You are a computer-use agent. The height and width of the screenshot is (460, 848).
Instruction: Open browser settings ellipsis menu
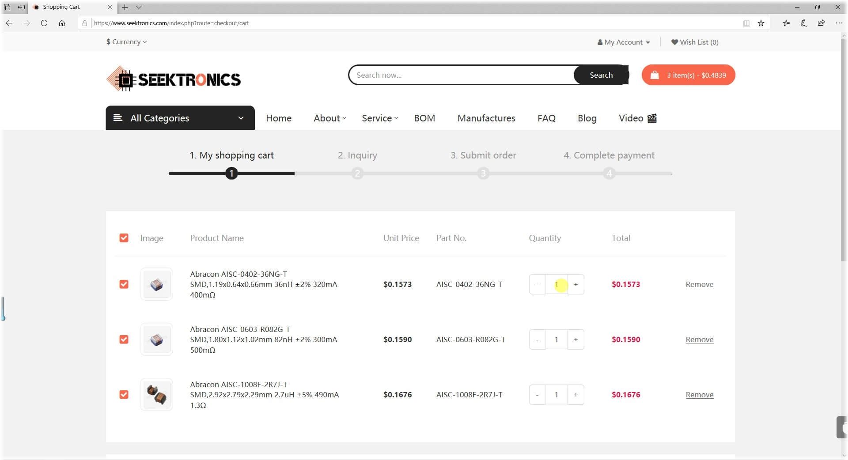[x=839, y=23]
